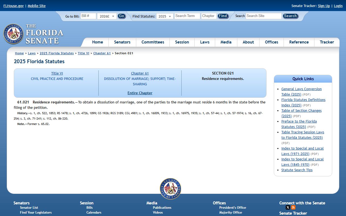
Task: Click the Chapter input field
Action: pyautogui.click(x=209, y=16)
